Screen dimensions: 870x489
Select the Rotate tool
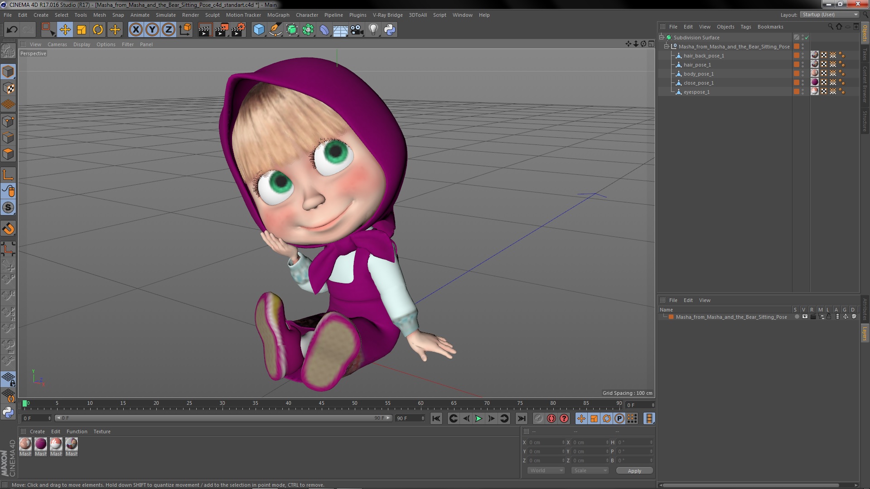point(98,30)
